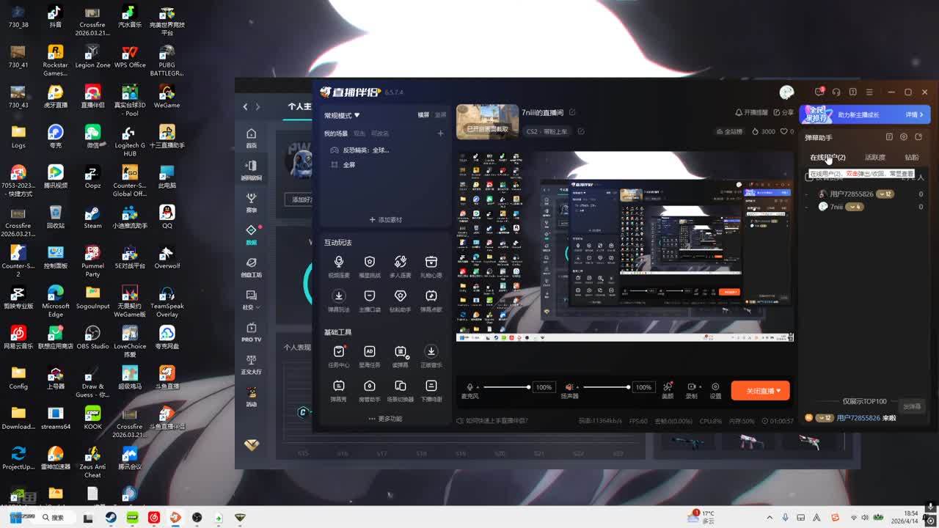Click the customer service headset icon

point(836,92)
